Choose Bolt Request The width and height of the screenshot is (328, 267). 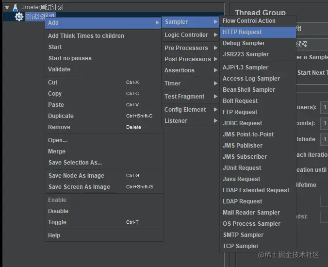pos(258,101)
